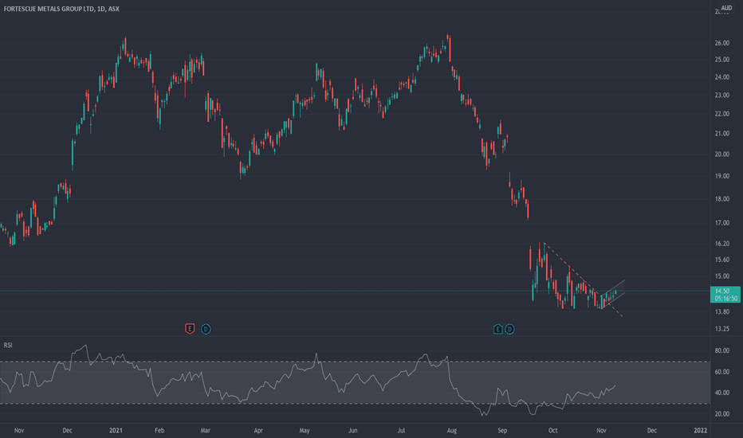
Task: Click the 2021 label on time axis
Action: click(x=116, y=430)
